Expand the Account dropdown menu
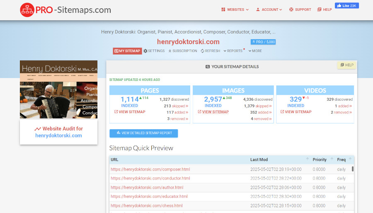Screen dimensions: 373x213 (269, 9)
